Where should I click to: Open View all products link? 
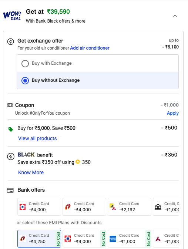coord(37,138)
